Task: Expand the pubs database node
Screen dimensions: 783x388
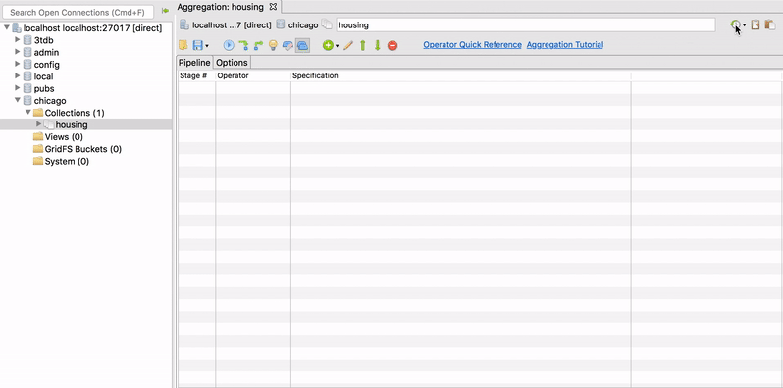Action: (18, 88)
